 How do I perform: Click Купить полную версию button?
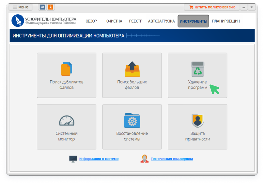tap(212, 7)
